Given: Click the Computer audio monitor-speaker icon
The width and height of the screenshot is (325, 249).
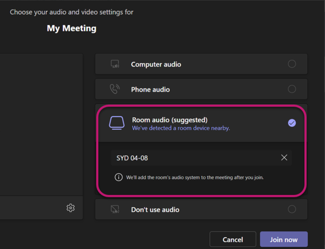Looking at the screenshot, I should click(115, 64).
